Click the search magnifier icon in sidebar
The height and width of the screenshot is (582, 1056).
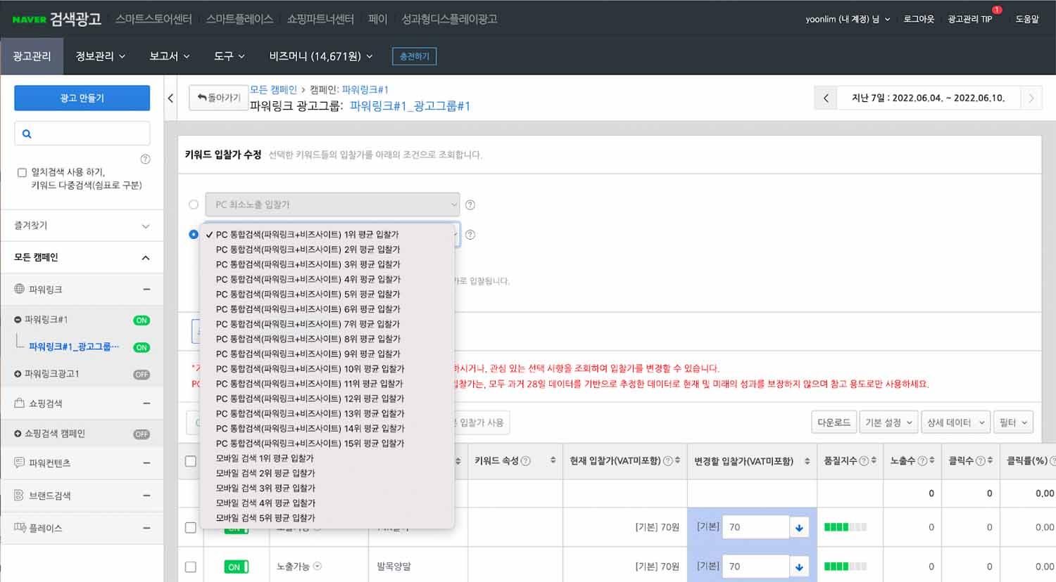27,134
